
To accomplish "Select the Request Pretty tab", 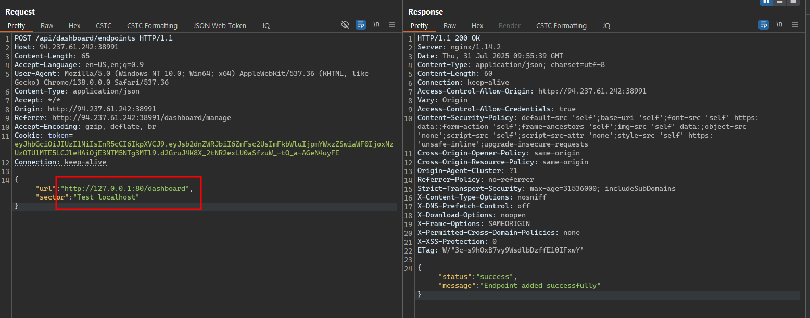I will tap(16, 25).
